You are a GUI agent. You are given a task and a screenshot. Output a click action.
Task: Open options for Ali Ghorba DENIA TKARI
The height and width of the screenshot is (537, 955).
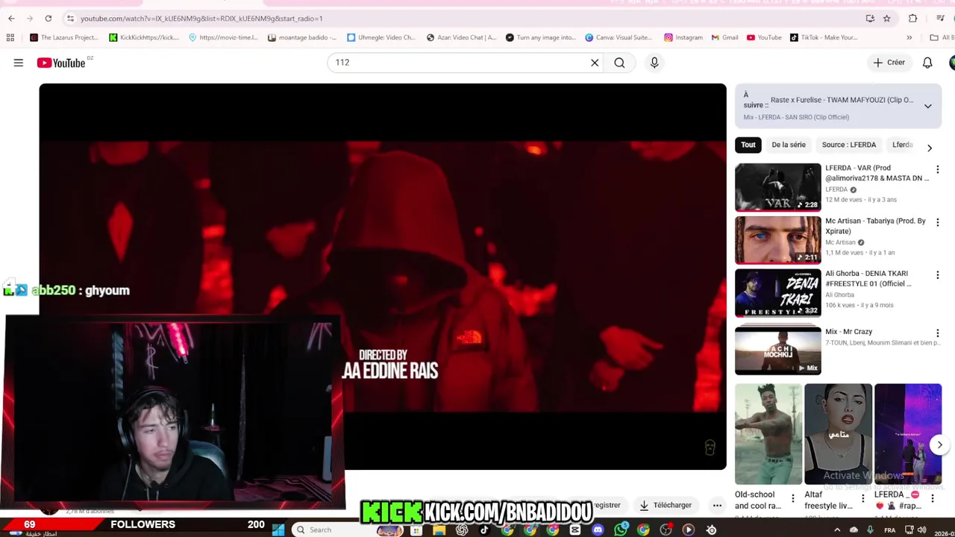(937, 275)
